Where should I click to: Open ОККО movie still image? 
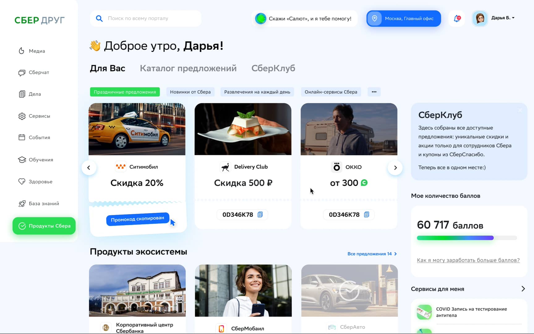click(x=349, y=129)
